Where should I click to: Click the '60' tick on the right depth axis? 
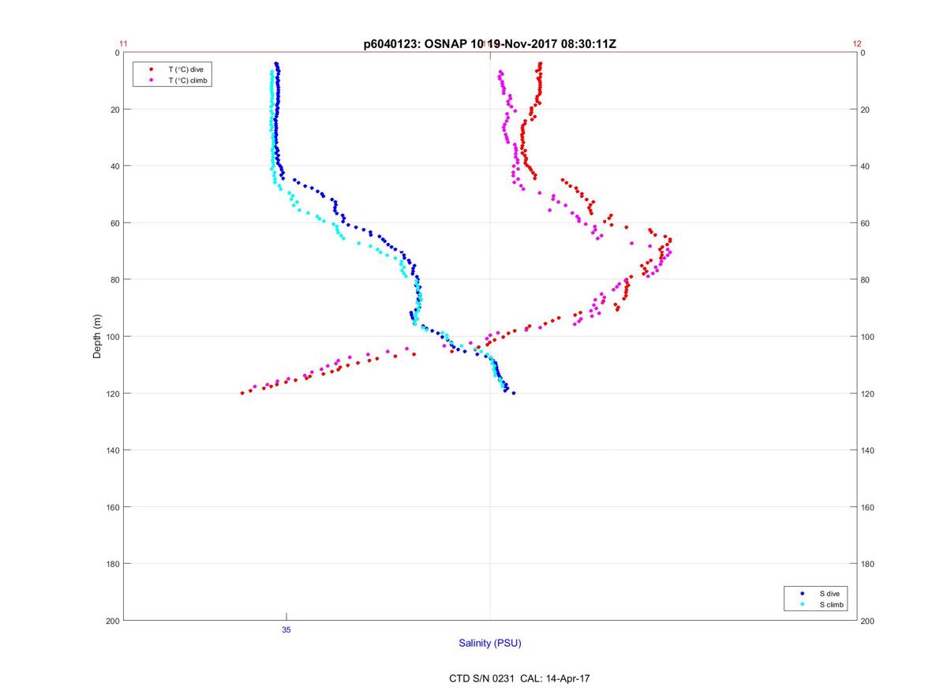pyautogui.click(x=866, y=223)
